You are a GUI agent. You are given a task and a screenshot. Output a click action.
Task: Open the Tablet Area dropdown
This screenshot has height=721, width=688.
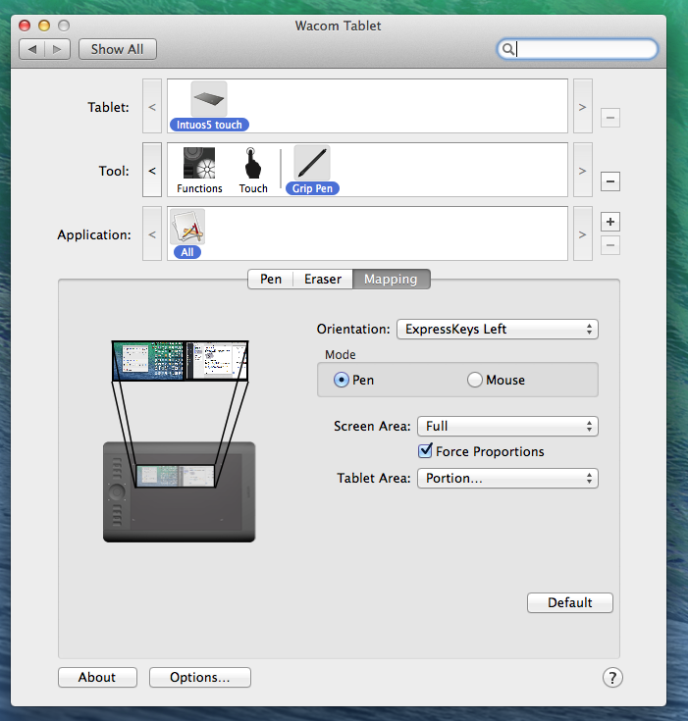coord(507,479)
